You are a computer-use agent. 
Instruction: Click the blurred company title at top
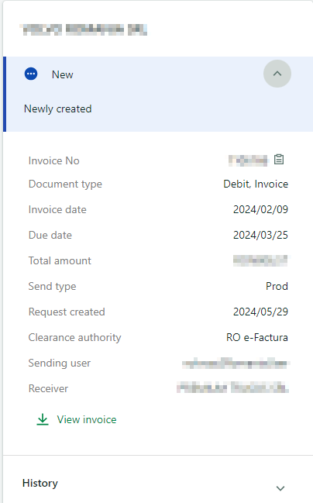click(x=84, y=29)
